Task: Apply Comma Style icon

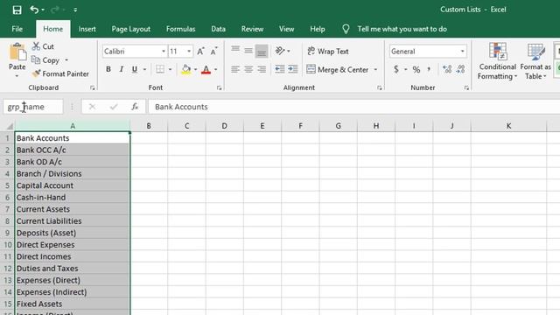Action: (x=429, y=69)
